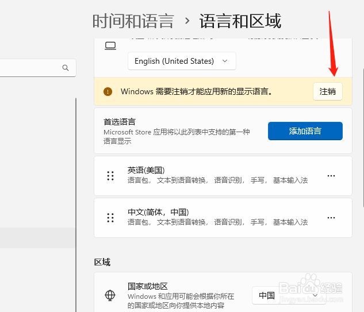Viewport: 364px width, 312px height.
Task: Click drag handle for 中文(简体，中国)
Action: point(110,218)
